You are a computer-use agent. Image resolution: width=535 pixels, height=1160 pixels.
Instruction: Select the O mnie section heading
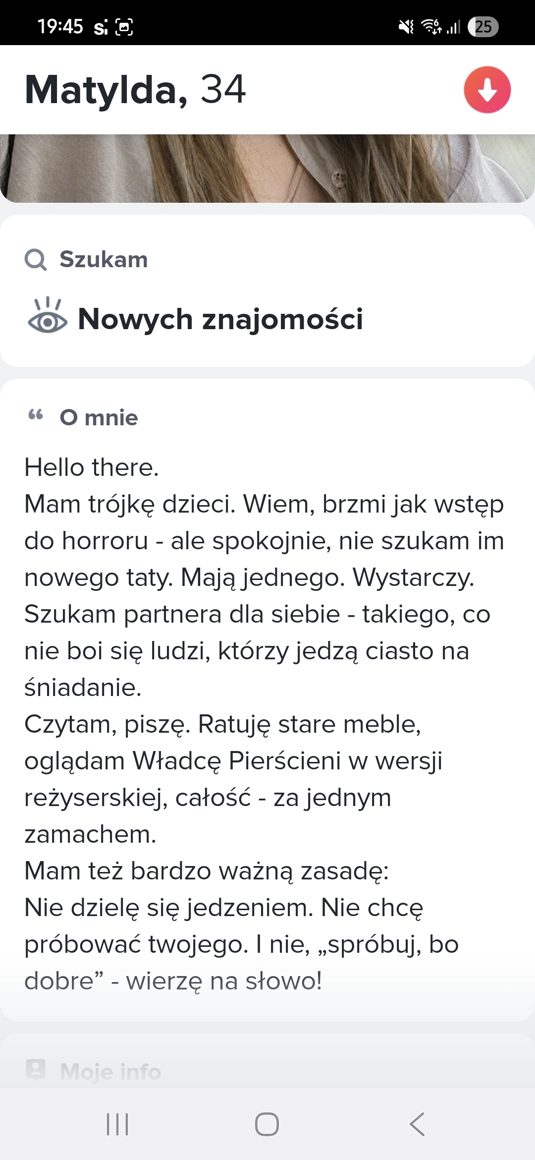[99, 418]
